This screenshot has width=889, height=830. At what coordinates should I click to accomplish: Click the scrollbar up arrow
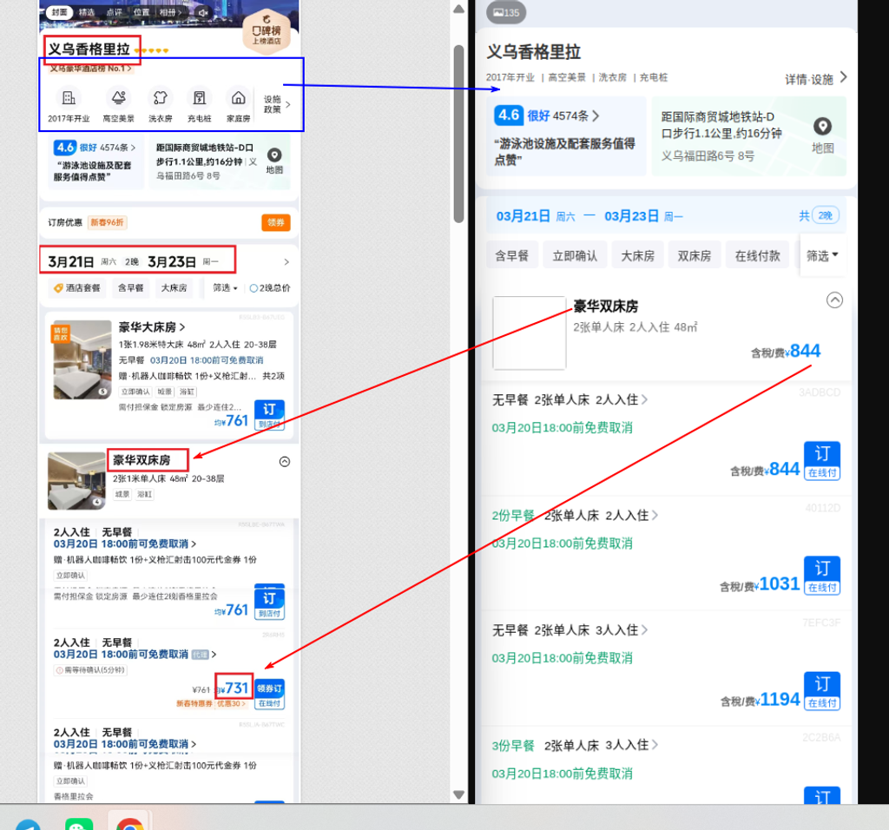click(x=458, y=9)
